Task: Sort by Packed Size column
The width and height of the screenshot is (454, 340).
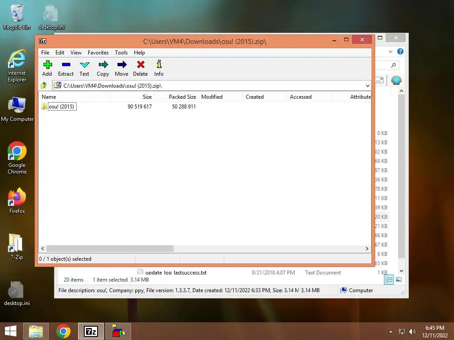Action: coord(176,97)
